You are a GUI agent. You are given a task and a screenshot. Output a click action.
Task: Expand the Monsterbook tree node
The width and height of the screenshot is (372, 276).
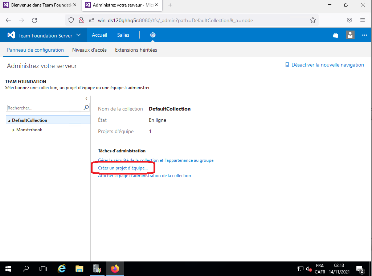[x=13, y=130]
